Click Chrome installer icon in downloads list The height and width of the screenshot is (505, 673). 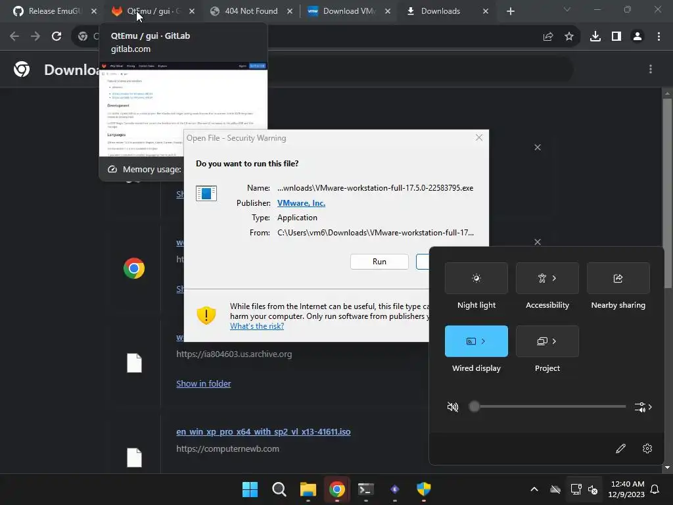[134, 268]
